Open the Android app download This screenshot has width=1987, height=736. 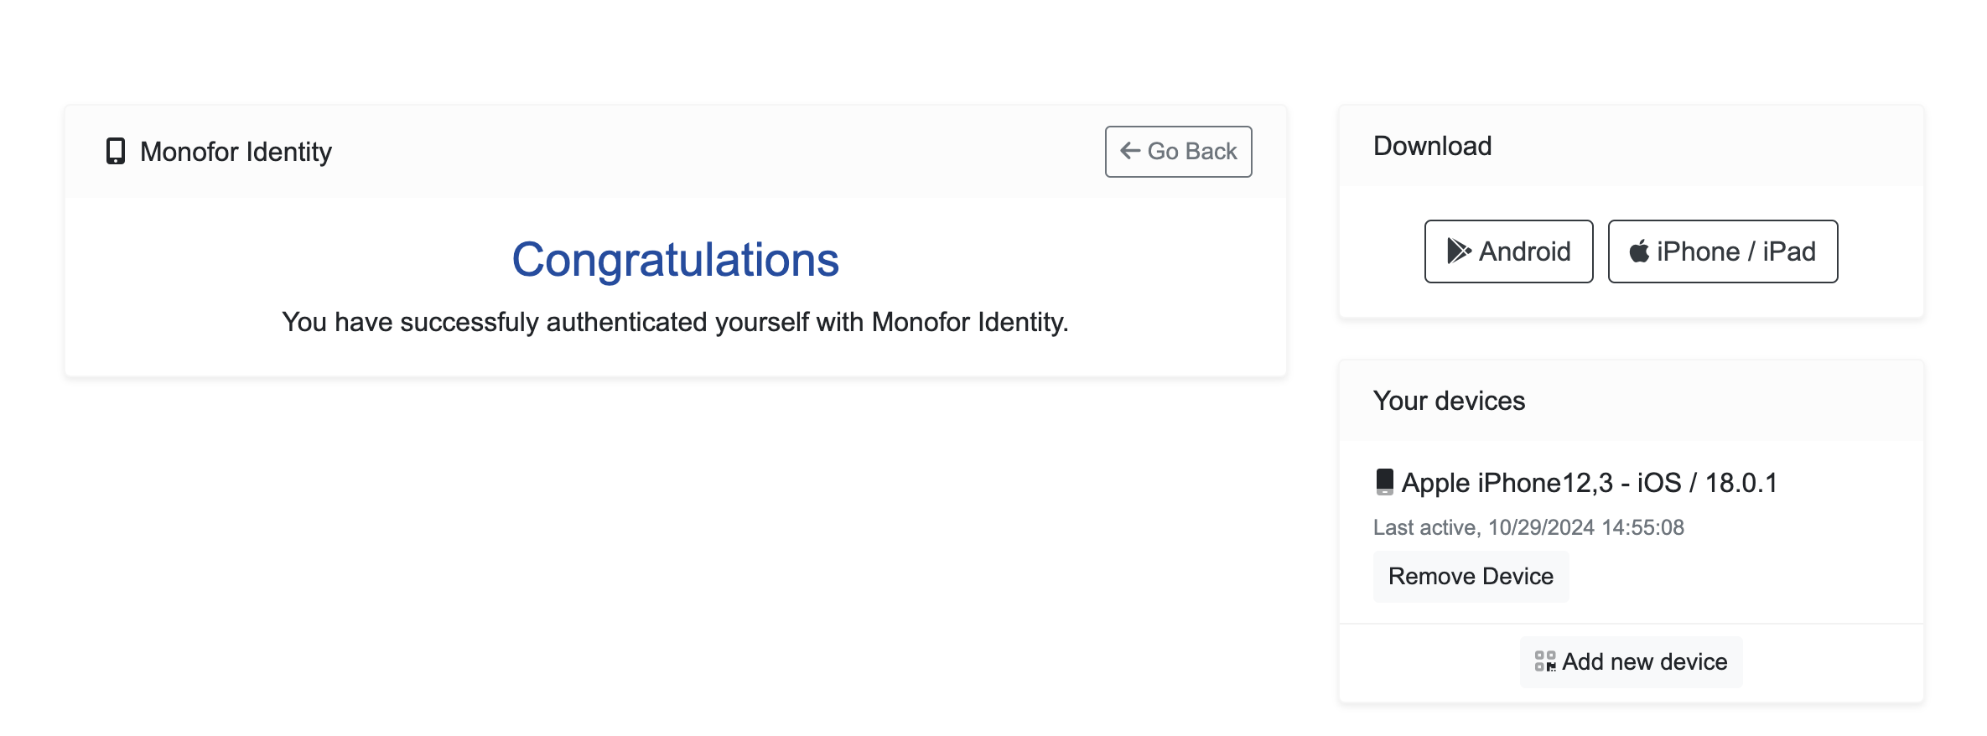pos(1507,251)
